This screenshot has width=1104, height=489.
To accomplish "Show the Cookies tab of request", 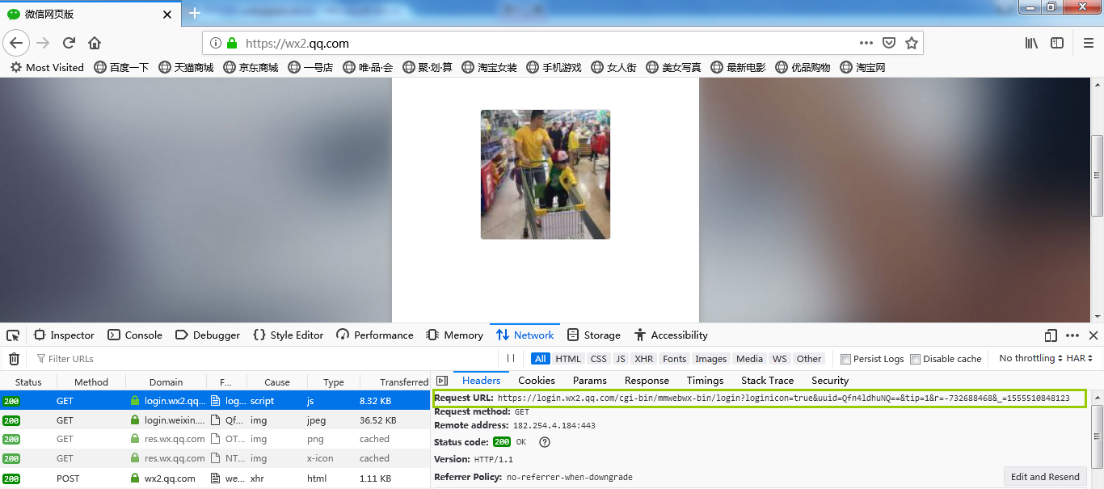I will point(537,381).
